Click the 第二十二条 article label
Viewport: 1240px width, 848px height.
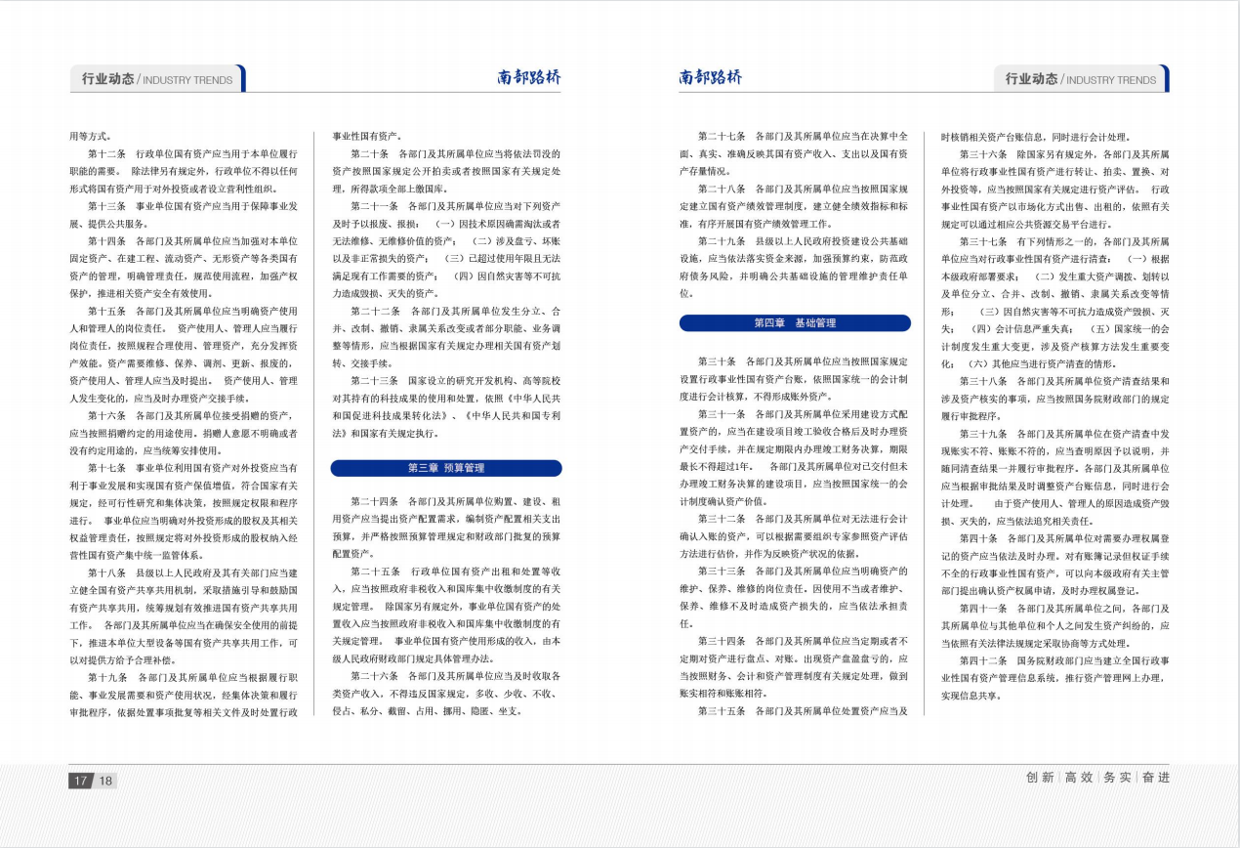pos(375,311)
